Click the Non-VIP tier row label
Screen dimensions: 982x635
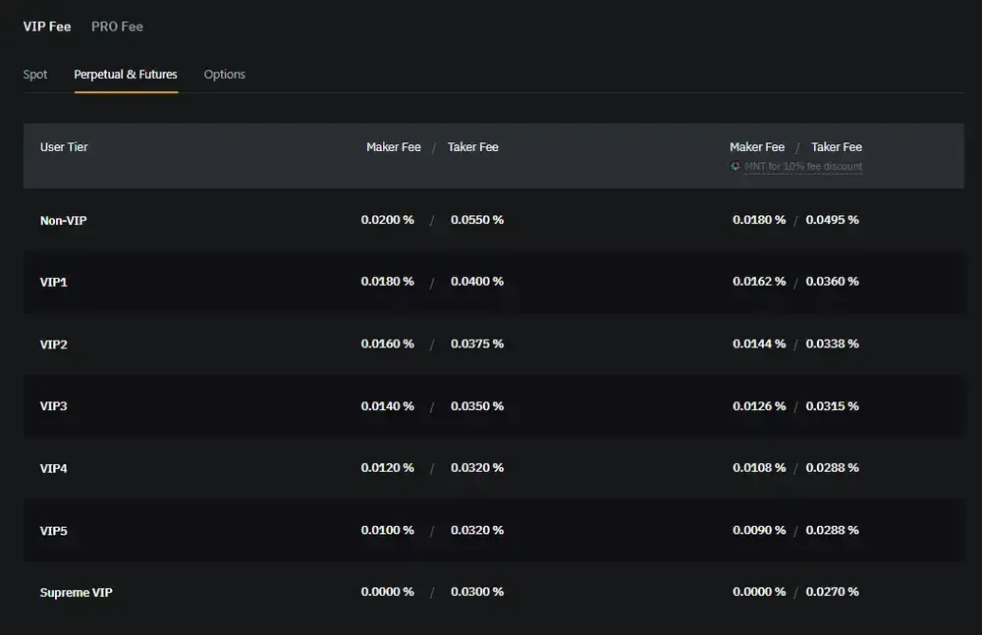tap(64, 221)
